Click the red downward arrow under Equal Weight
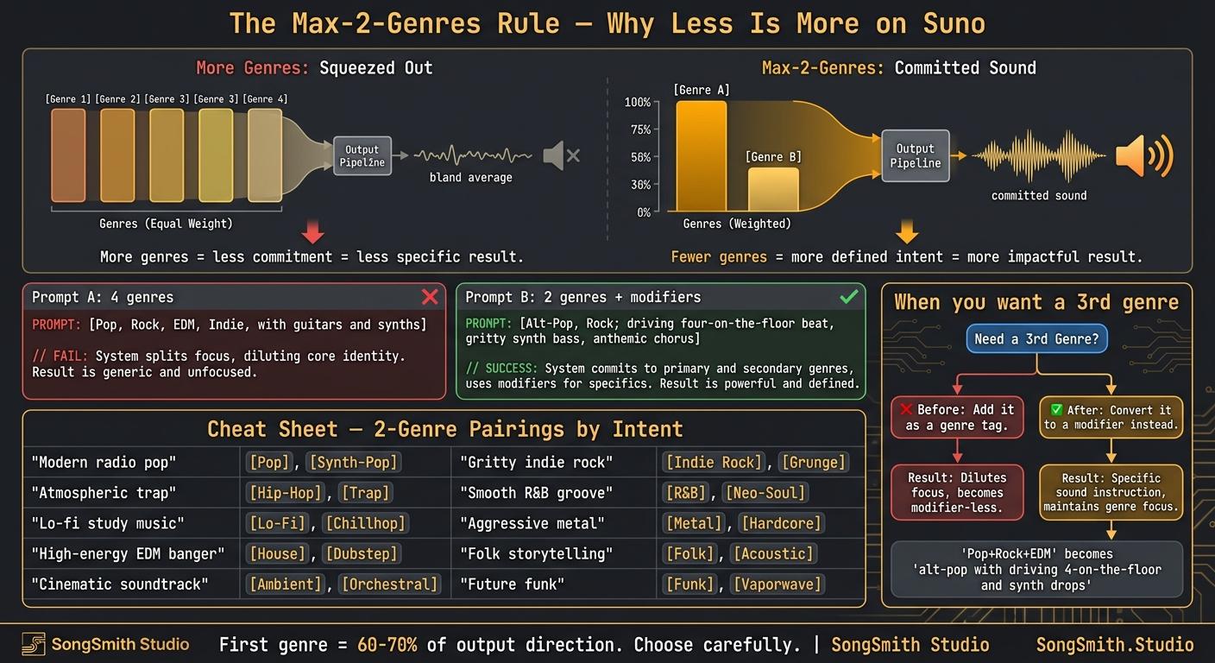This screenshot has width=1215, height=663. click(x=313, y=231)
